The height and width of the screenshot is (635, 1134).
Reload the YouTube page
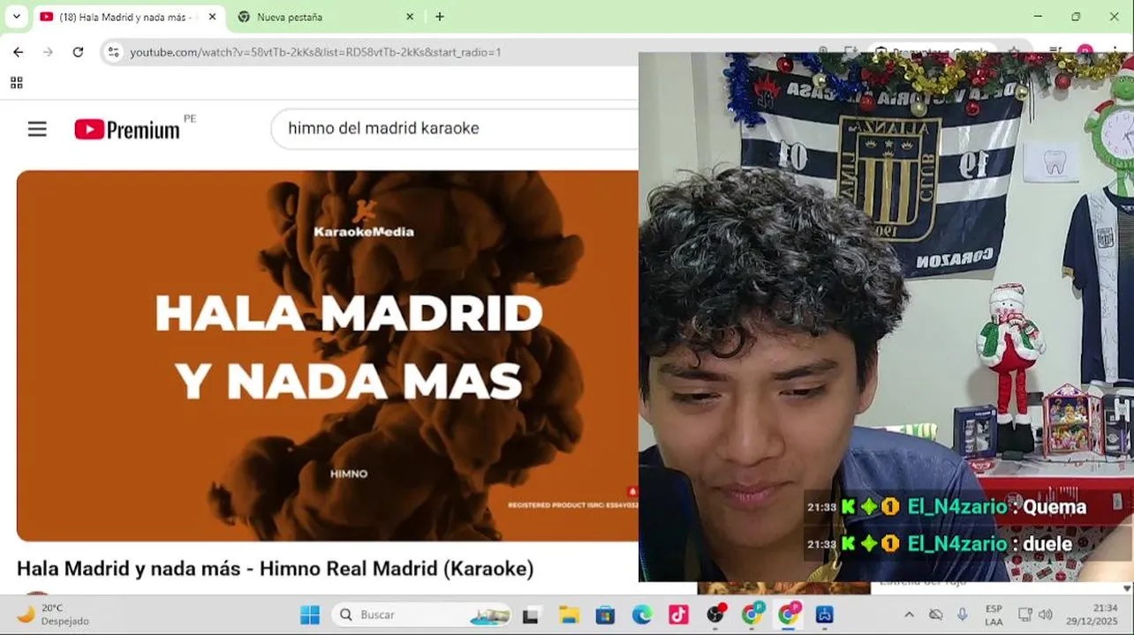click(78, 52)
